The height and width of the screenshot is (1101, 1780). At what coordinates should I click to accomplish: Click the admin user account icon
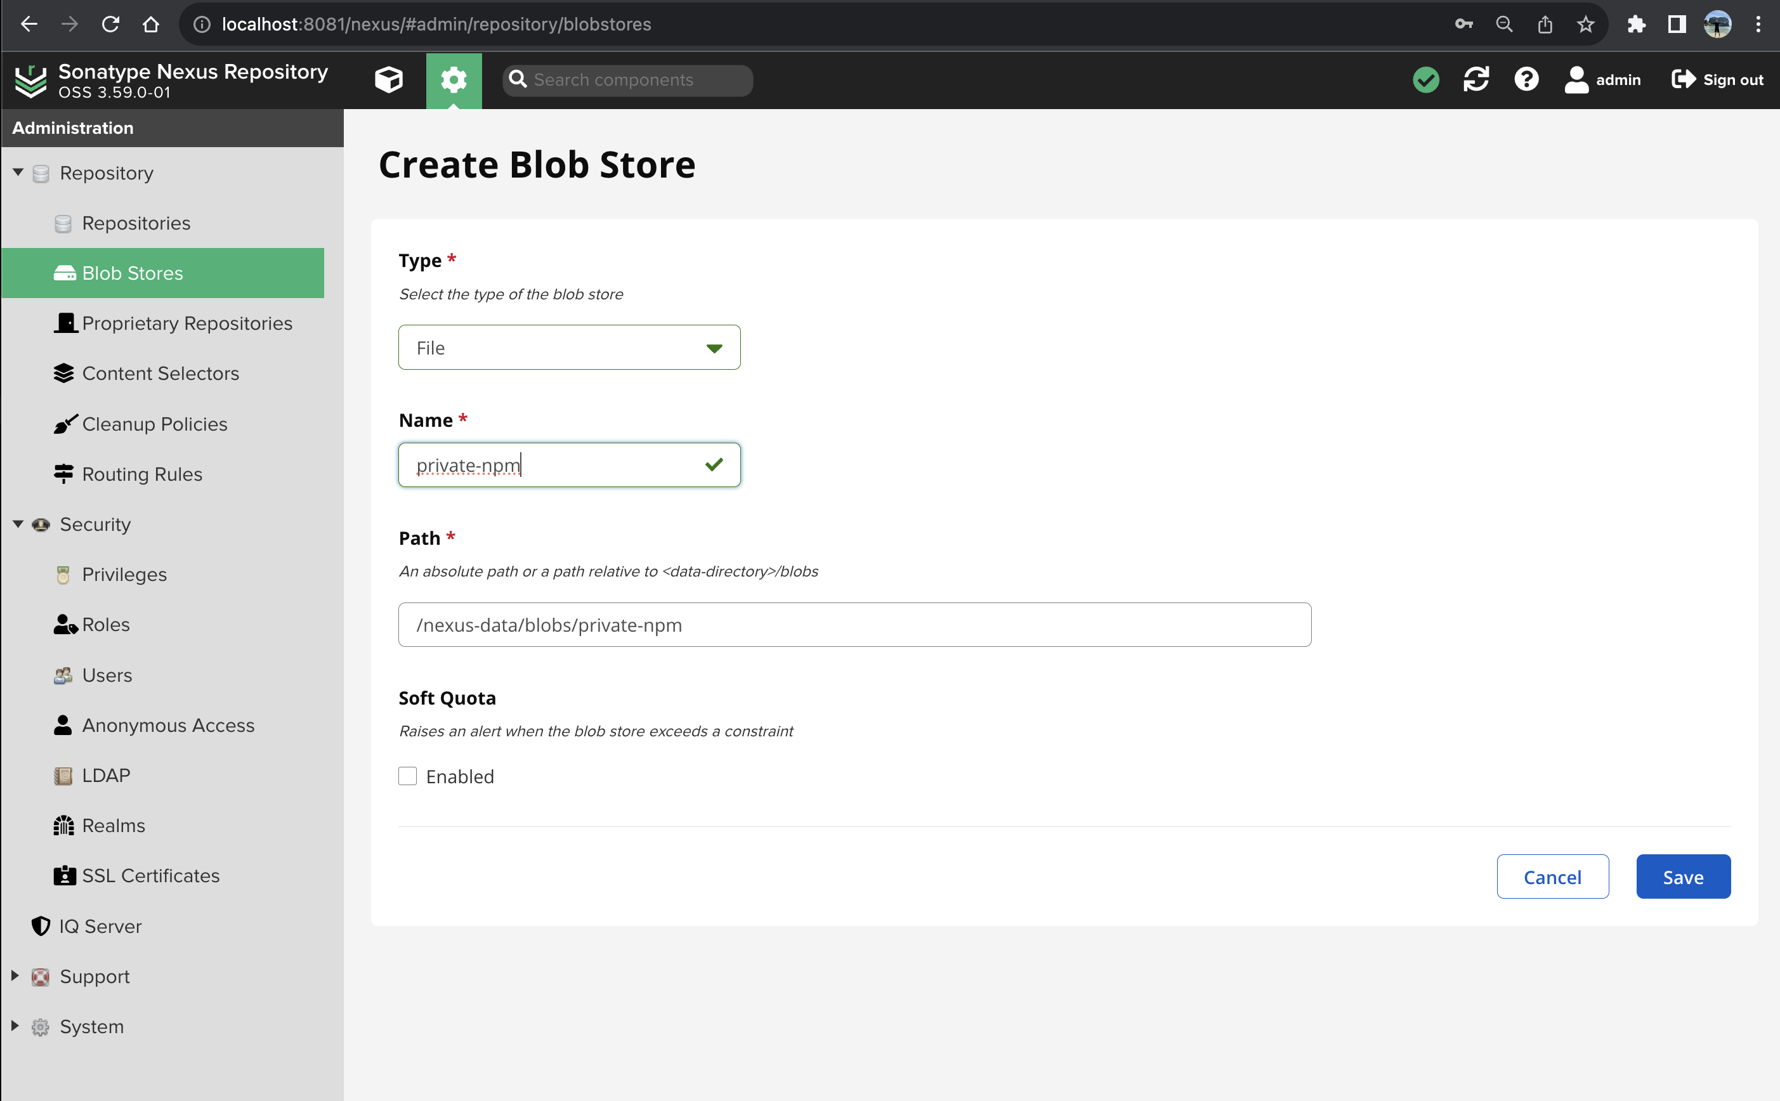click(1576, 79)
